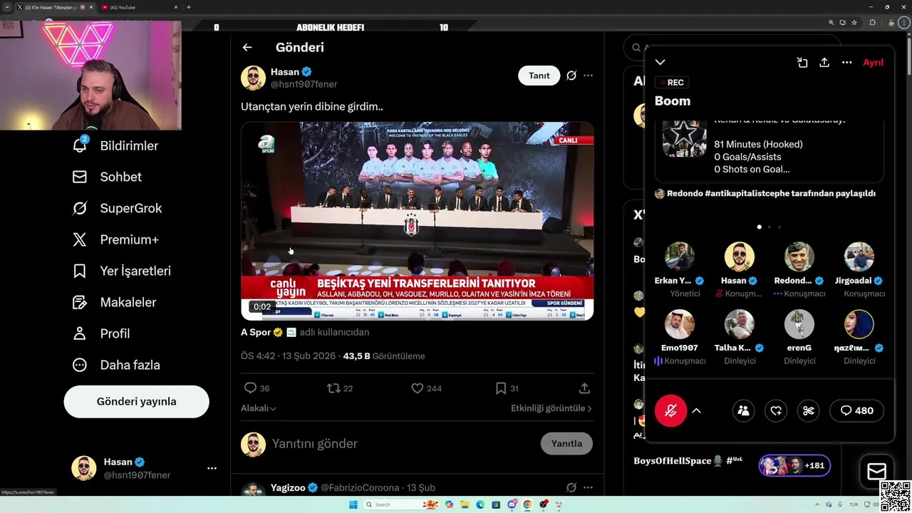Expand microphone options chevron in Space
Image resolution: width=912 pixels, height=513 pixels.
coord(696,410)
